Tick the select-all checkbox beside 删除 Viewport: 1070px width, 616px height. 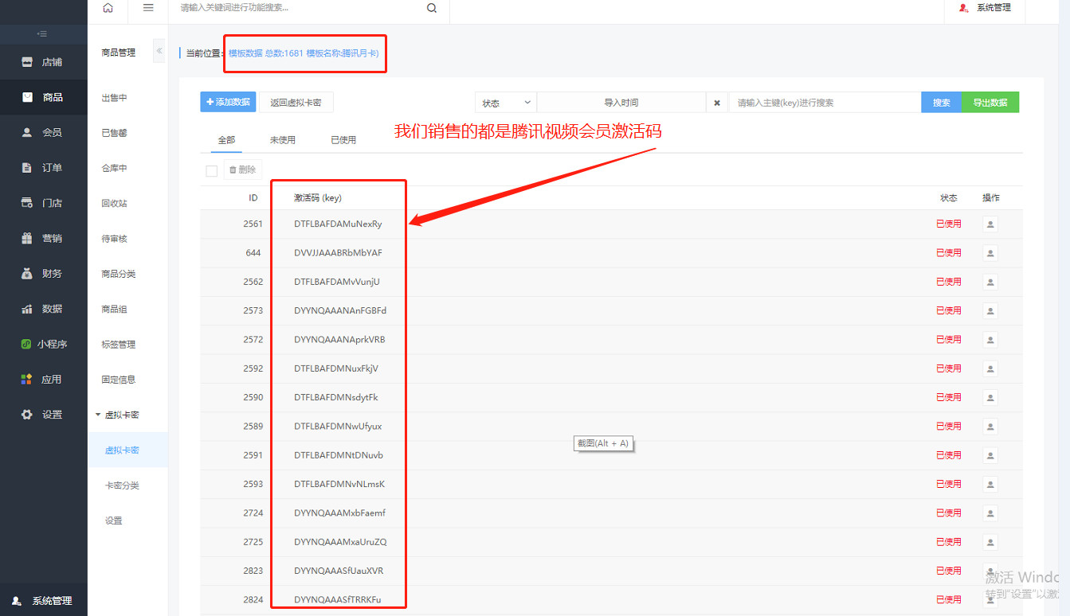[211, 170]
